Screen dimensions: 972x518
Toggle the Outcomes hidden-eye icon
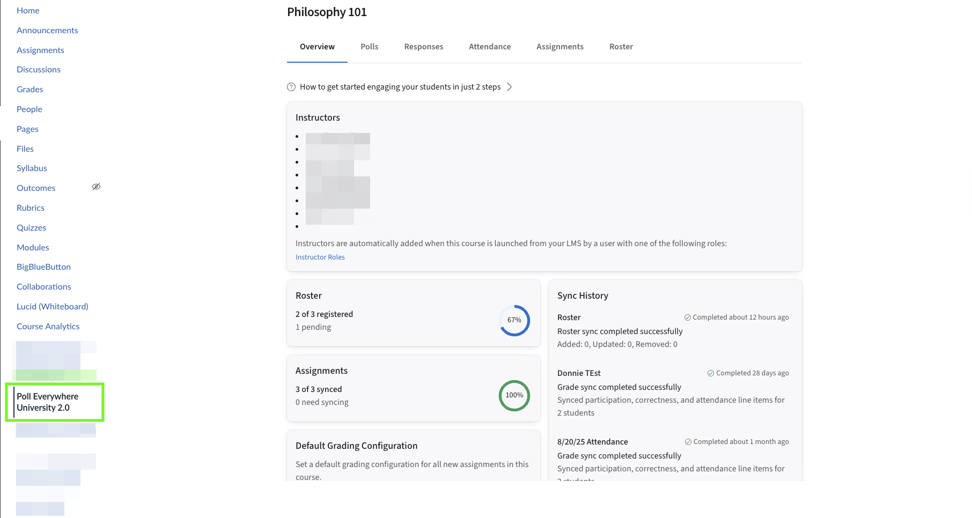click(97, 187)
